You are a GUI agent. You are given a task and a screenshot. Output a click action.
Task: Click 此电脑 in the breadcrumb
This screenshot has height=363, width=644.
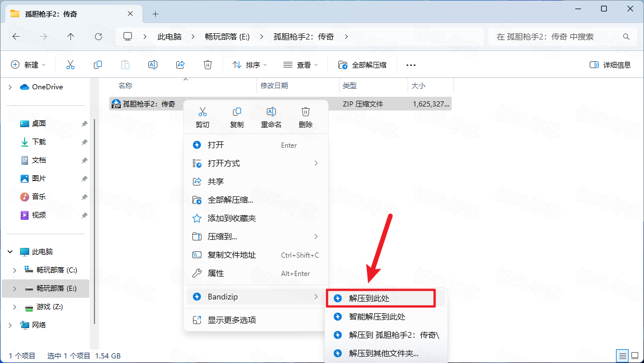[169, 37]
